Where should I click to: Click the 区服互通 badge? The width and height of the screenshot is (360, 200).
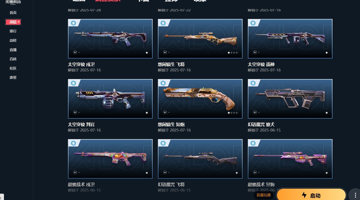[264, 195]
